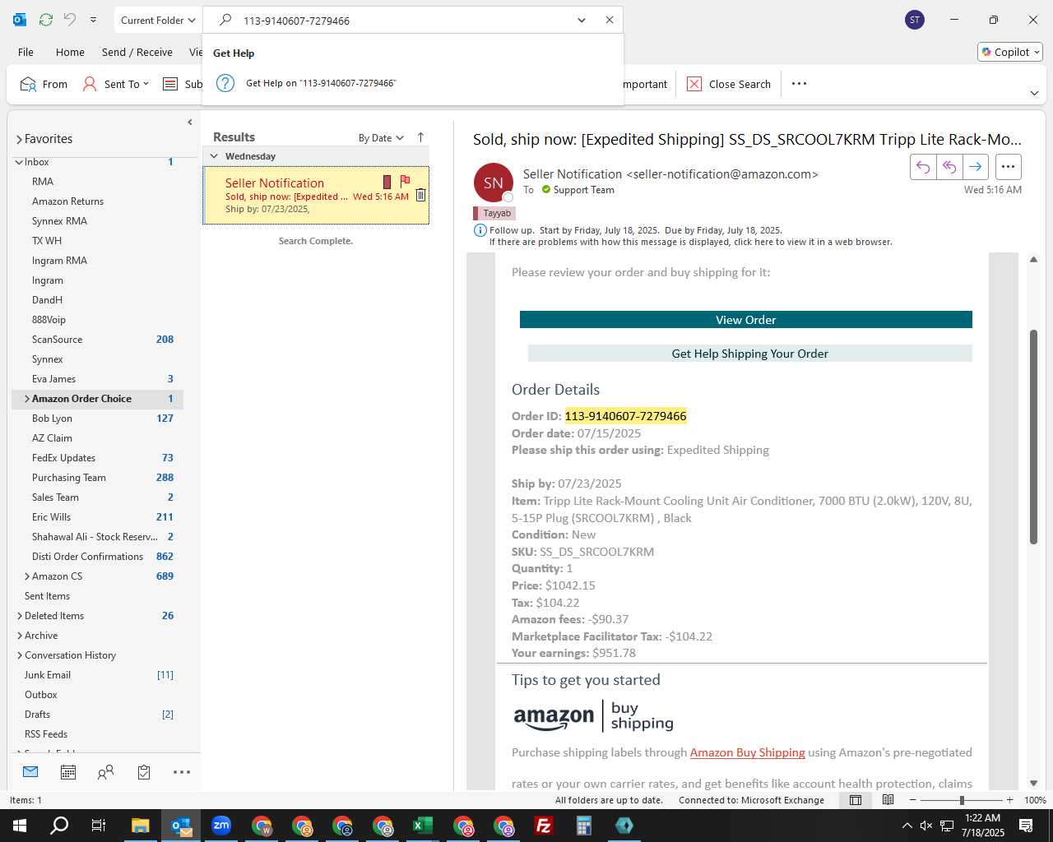This screenshot has height=842, width=1053.
Task: Expand the search options chevron in search box
Action: [x=582, y=20]
